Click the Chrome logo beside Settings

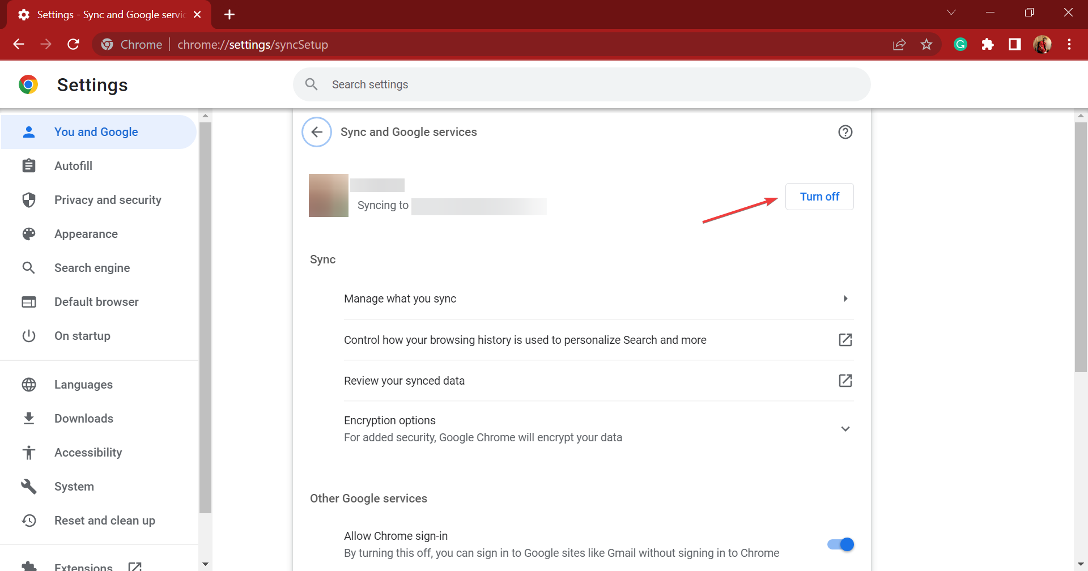pos(28,84)
